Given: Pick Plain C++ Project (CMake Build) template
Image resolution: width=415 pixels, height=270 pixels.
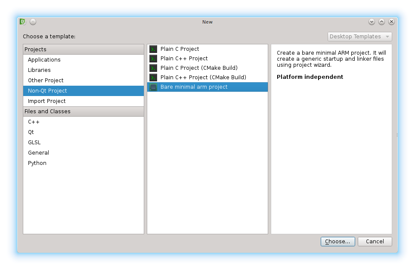Looking at the screenshot, I should click(x=207, y=78).
